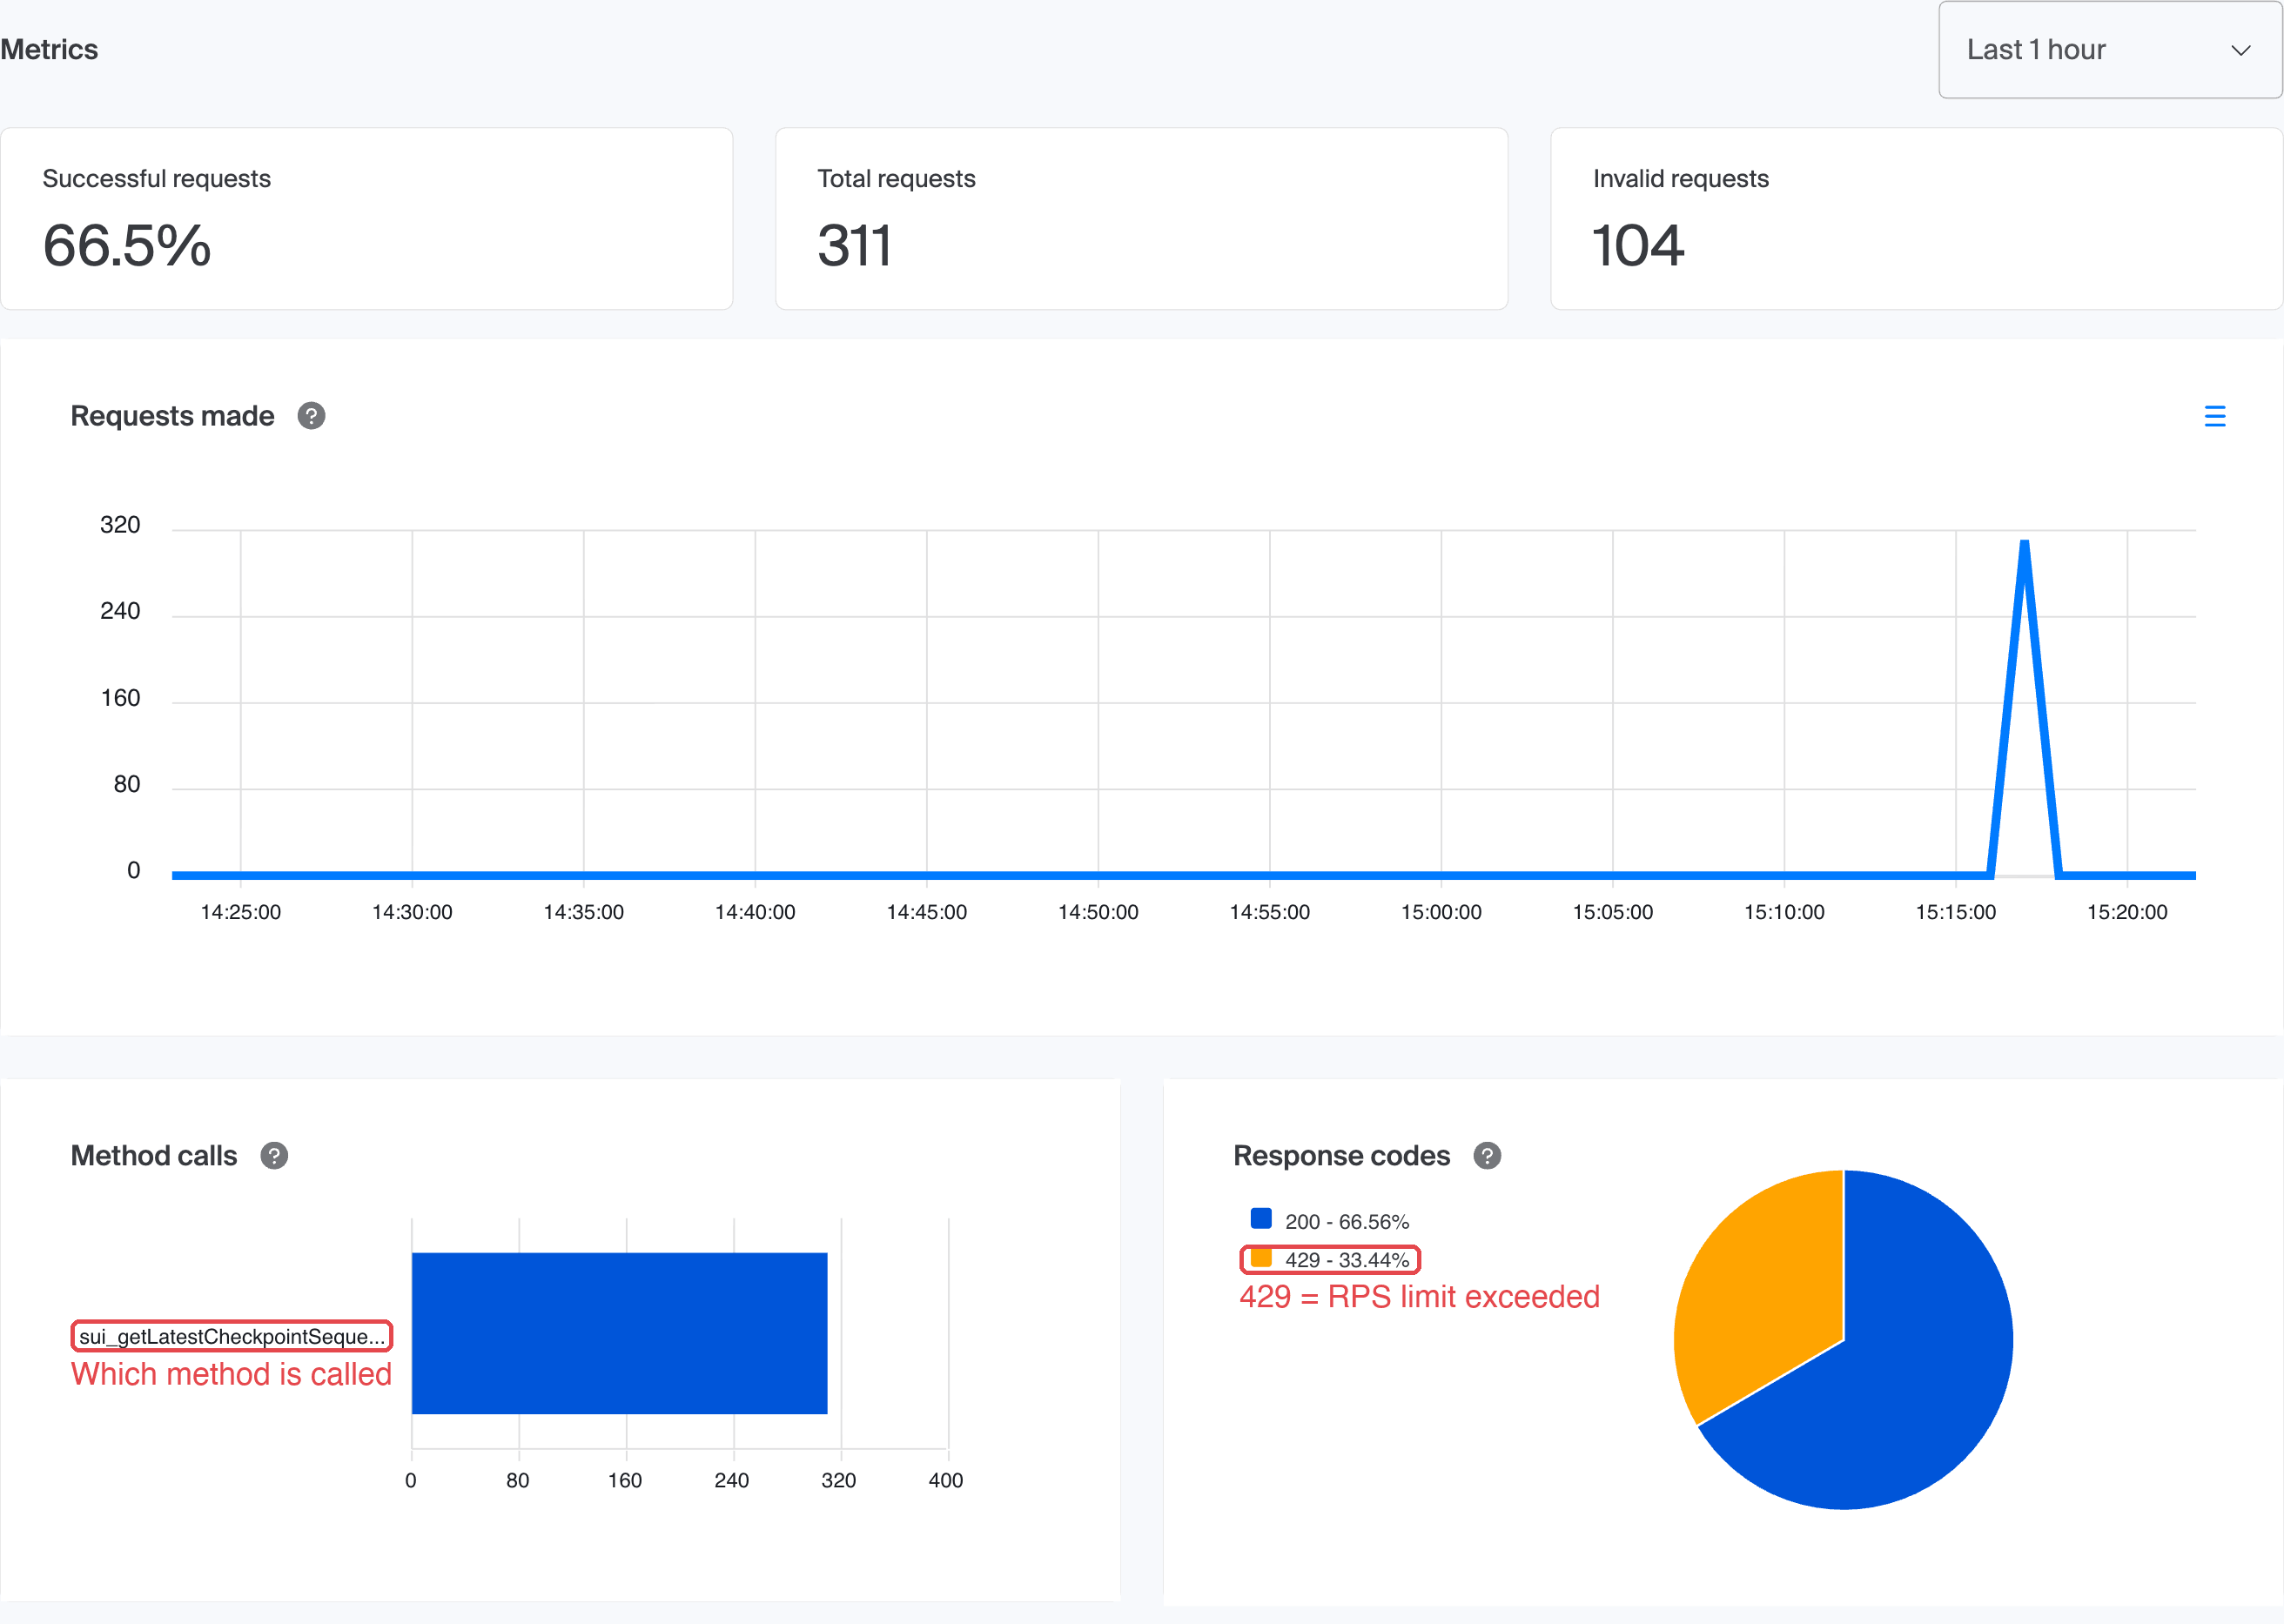This screenshot has height=1624, width=2284.
Task: Click the Total requests card label
Action: [896, 179]
